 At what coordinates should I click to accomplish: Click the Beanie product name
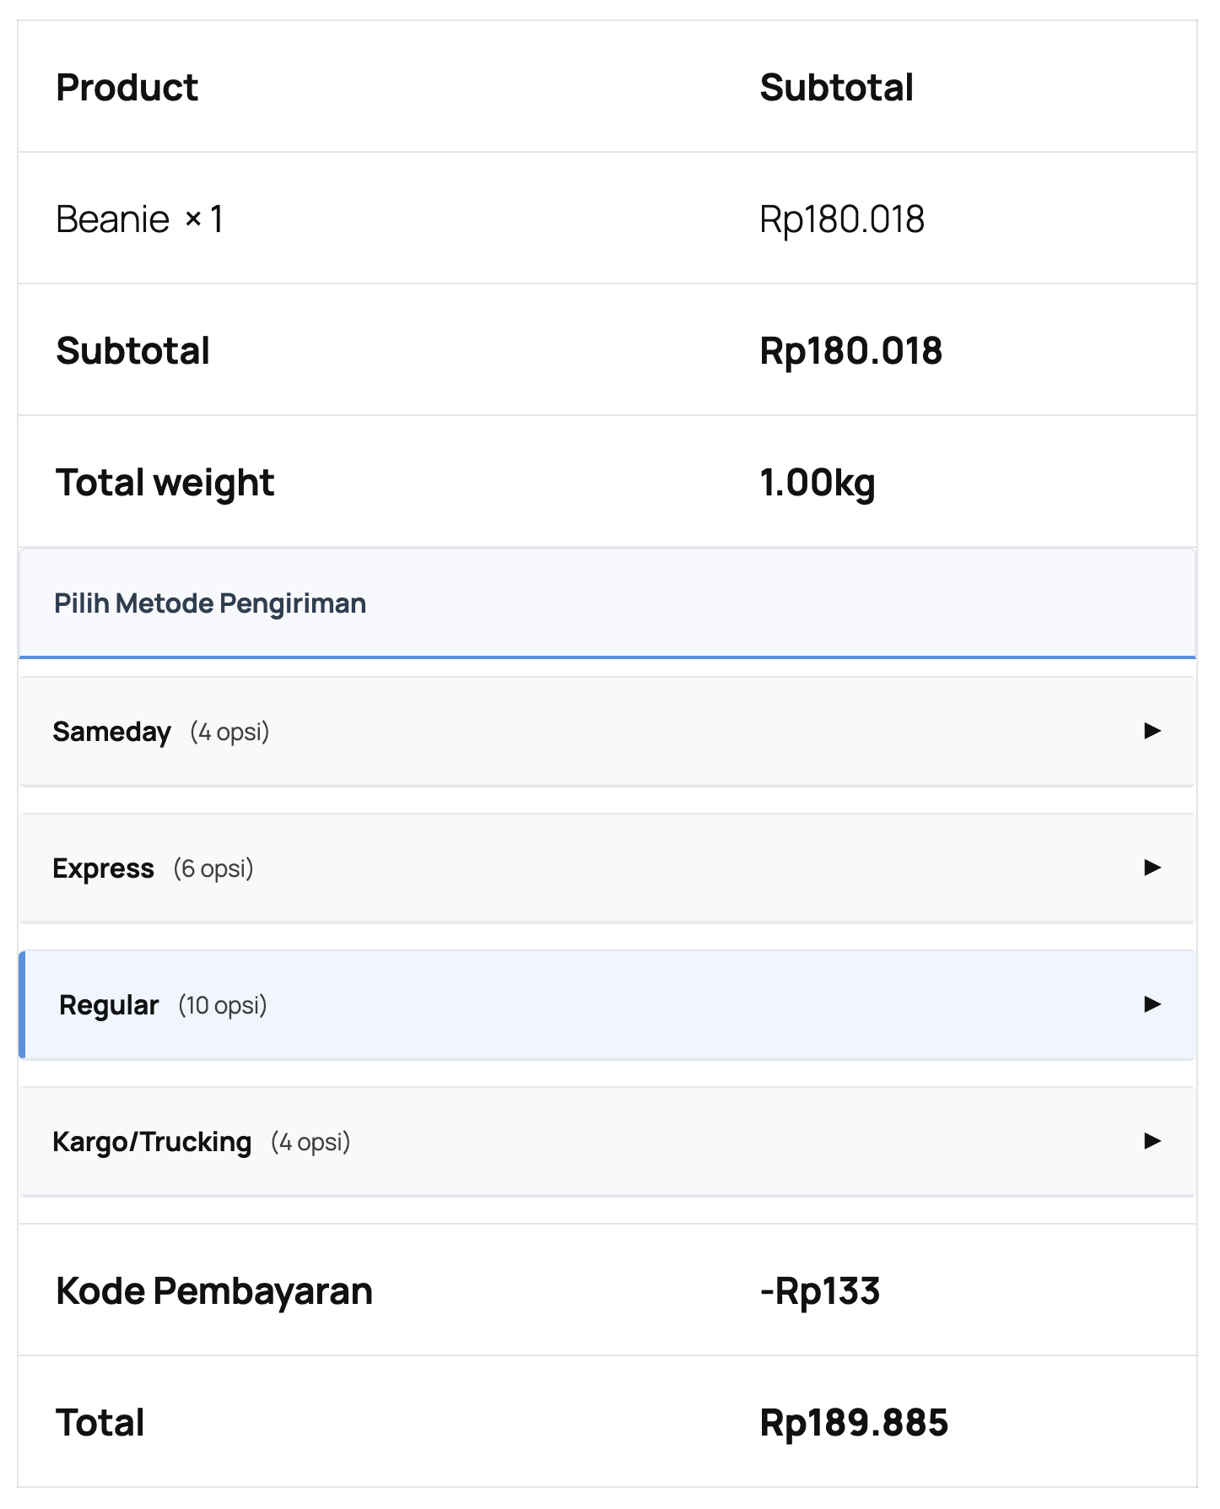click(x=113, y=219)
